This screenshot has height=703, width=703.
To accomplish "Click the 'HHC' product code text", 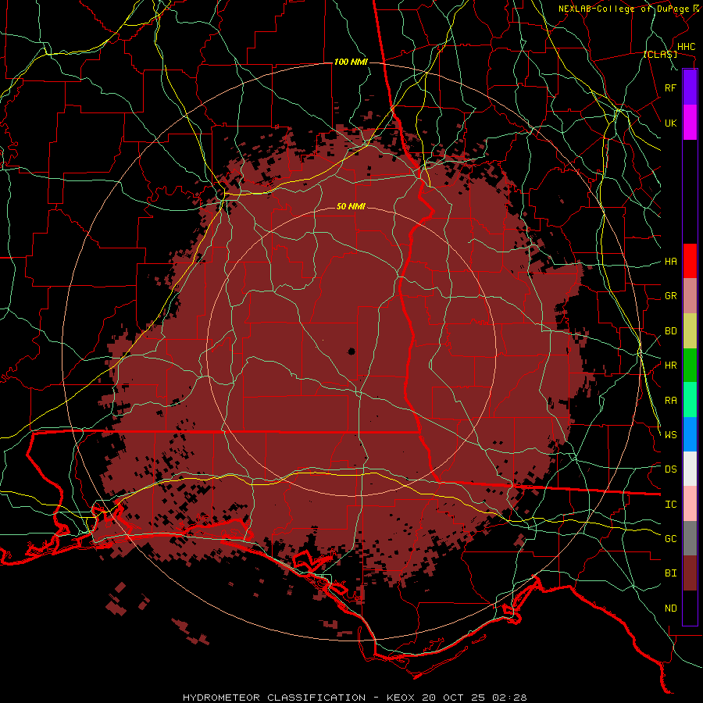I will click(x=686, y=47).
